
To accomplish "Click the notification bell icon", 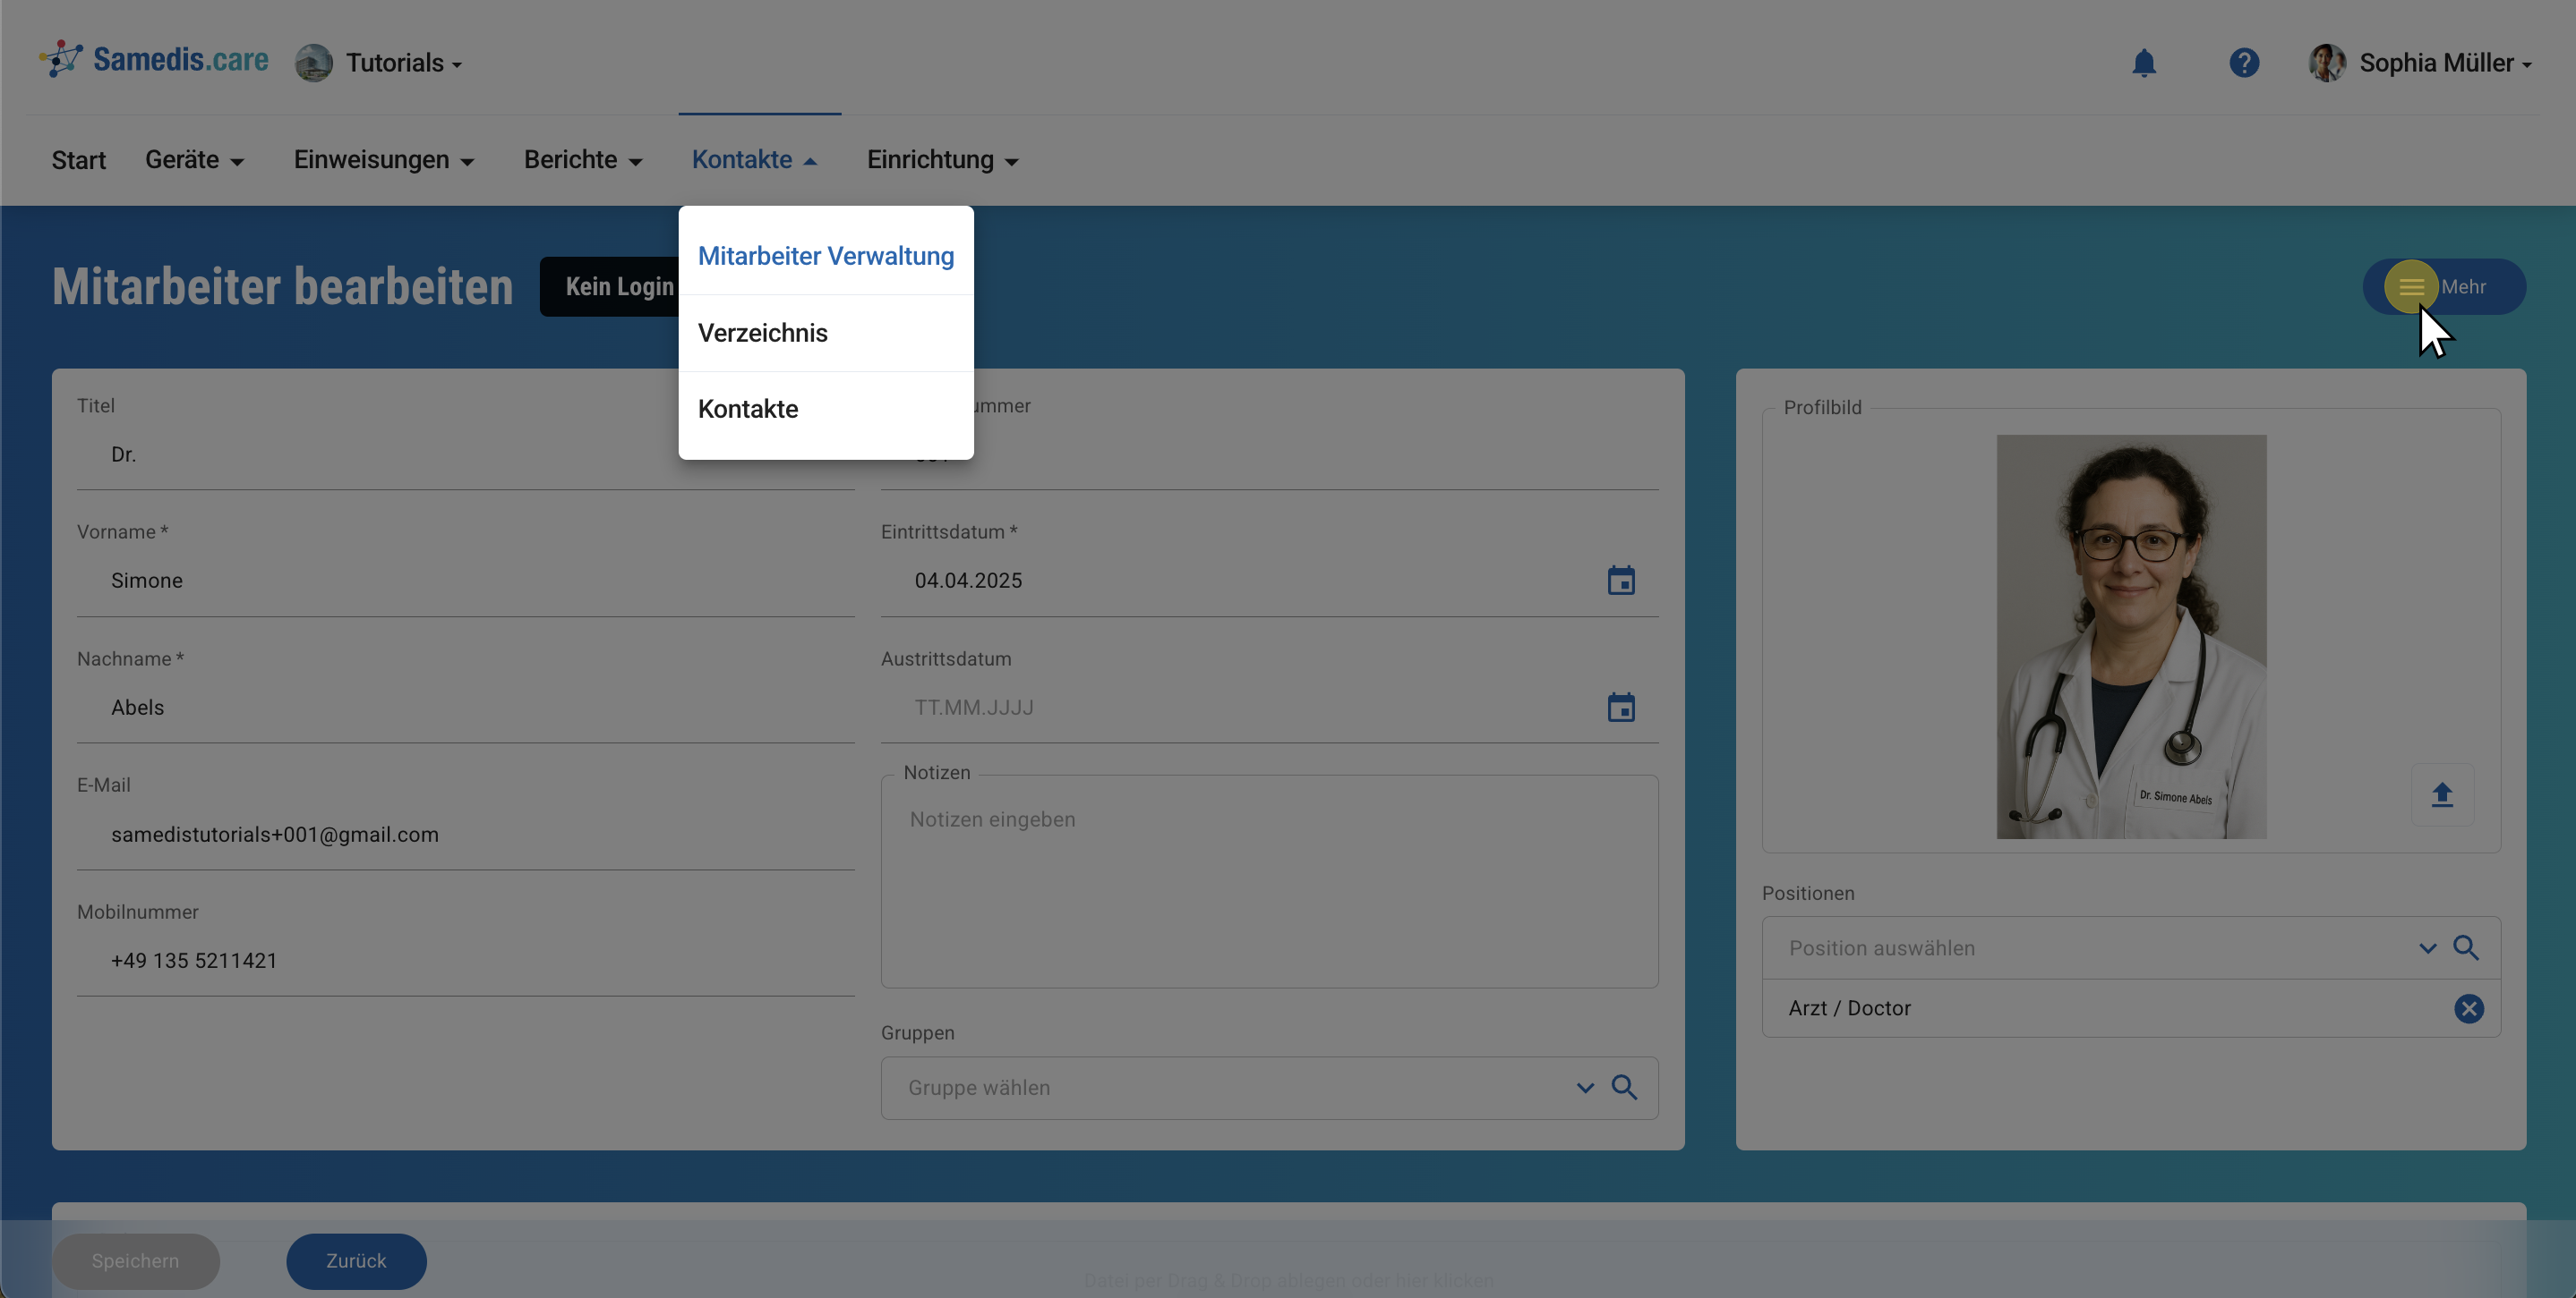I will pos(2143,63).
